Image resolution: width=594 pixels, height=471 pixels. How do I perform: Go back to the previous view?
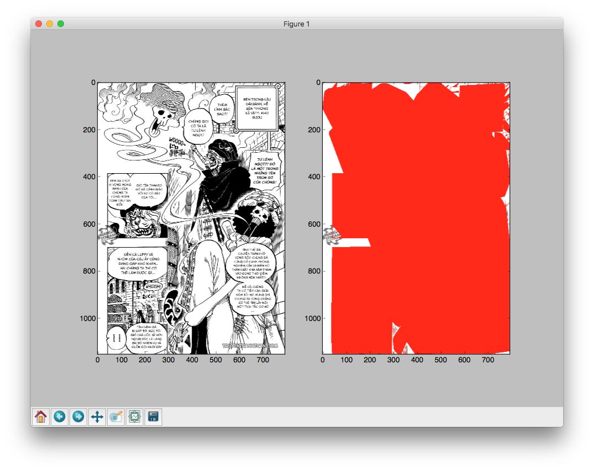[x=60, y=417]
